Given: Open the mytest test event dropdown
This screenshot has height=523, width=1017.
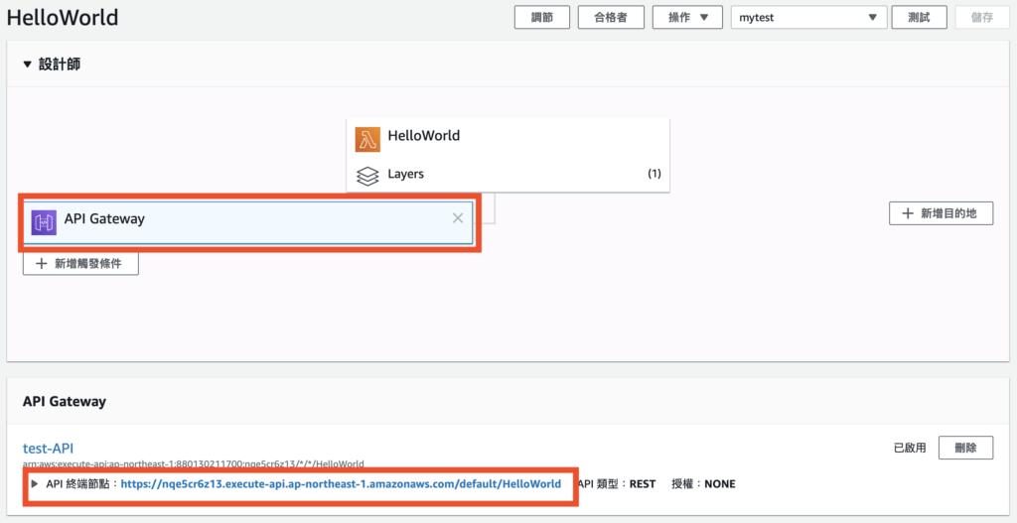Looking at the screenshot, I should point(808,18).
